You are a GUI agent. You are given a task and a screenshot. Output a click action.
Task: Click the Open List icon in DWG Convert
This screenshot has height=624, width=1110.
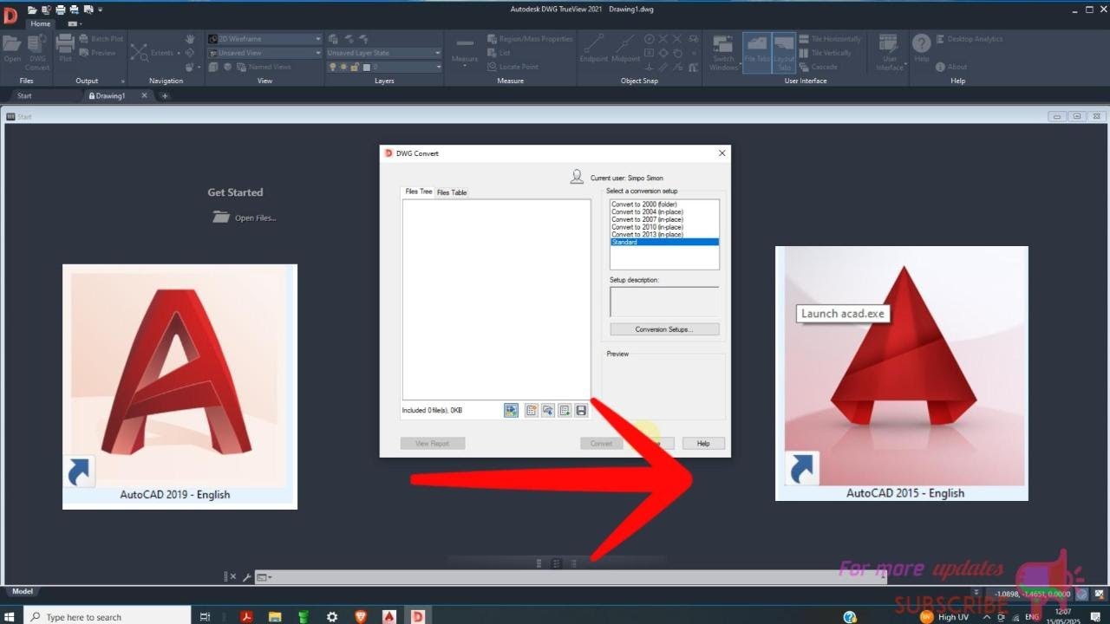(548, 410)
